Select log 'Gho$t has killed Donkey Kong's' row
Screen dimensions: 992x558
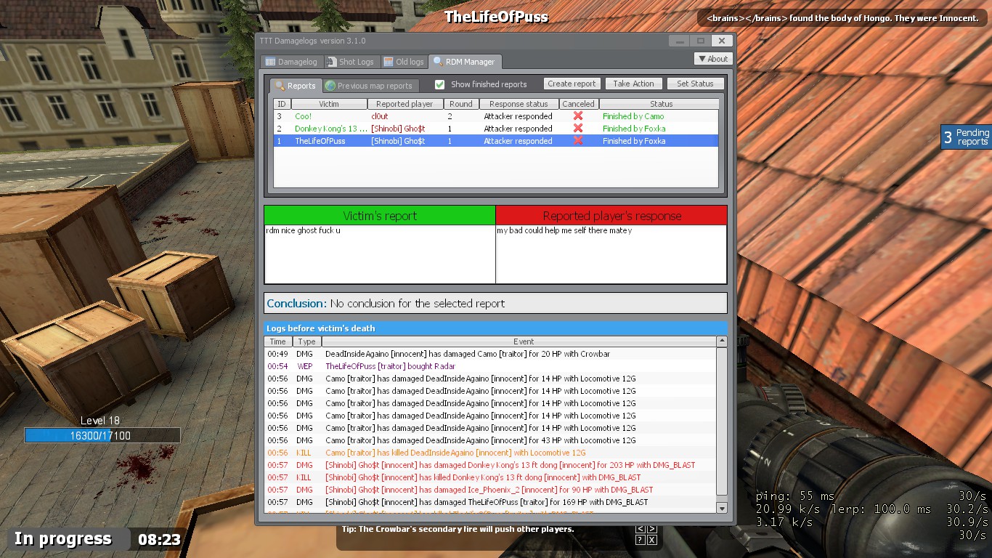pos(490,477)
